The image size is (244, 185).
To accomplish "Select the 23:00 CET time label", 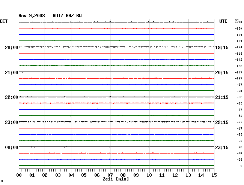I will tap(12, 122).
